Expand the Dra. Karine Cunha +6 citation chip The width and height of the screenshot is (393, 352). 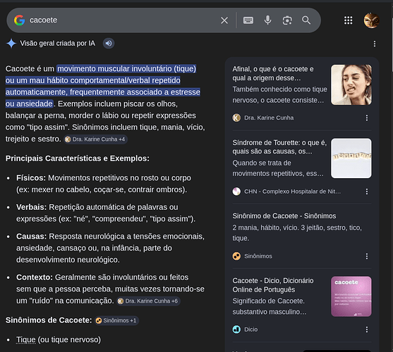point(148,301)
